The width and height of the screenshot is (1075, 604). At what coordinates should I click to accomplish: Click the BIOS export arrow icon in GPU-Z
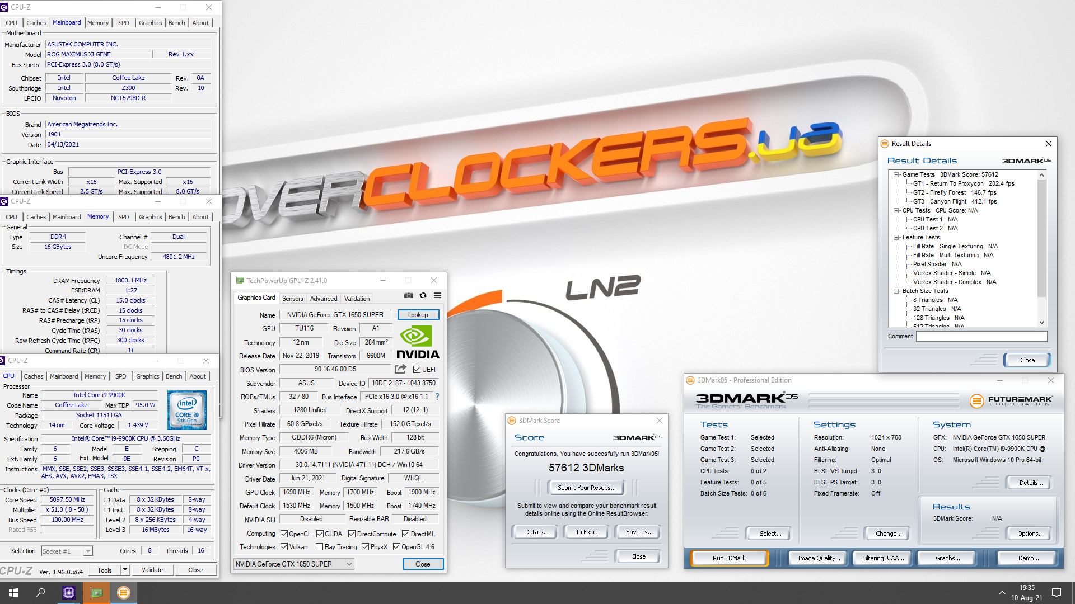pos(400,369)
